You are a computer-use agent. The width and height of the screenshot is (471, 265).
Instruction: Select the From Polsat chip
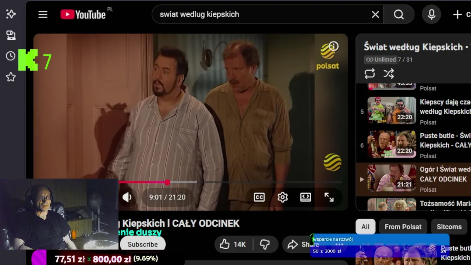(403, 227)
